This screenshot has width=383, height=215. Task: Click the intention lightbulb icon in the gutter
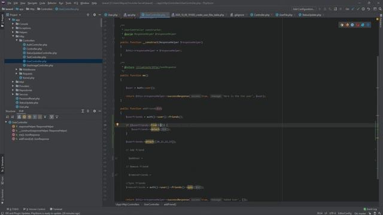[x=117, y=125]
